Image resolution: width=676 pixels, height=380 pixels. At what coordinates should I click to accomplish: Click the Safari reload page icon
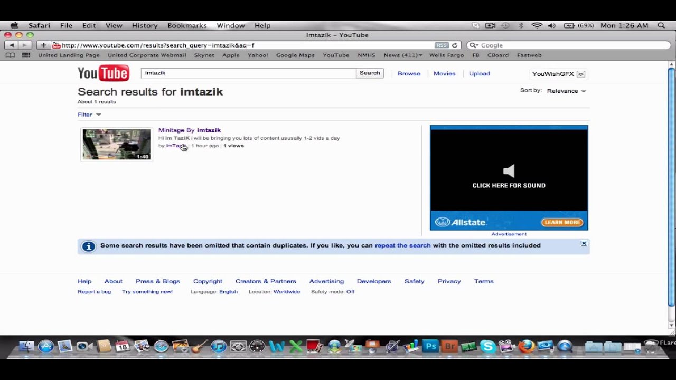(x=455, y=45)
